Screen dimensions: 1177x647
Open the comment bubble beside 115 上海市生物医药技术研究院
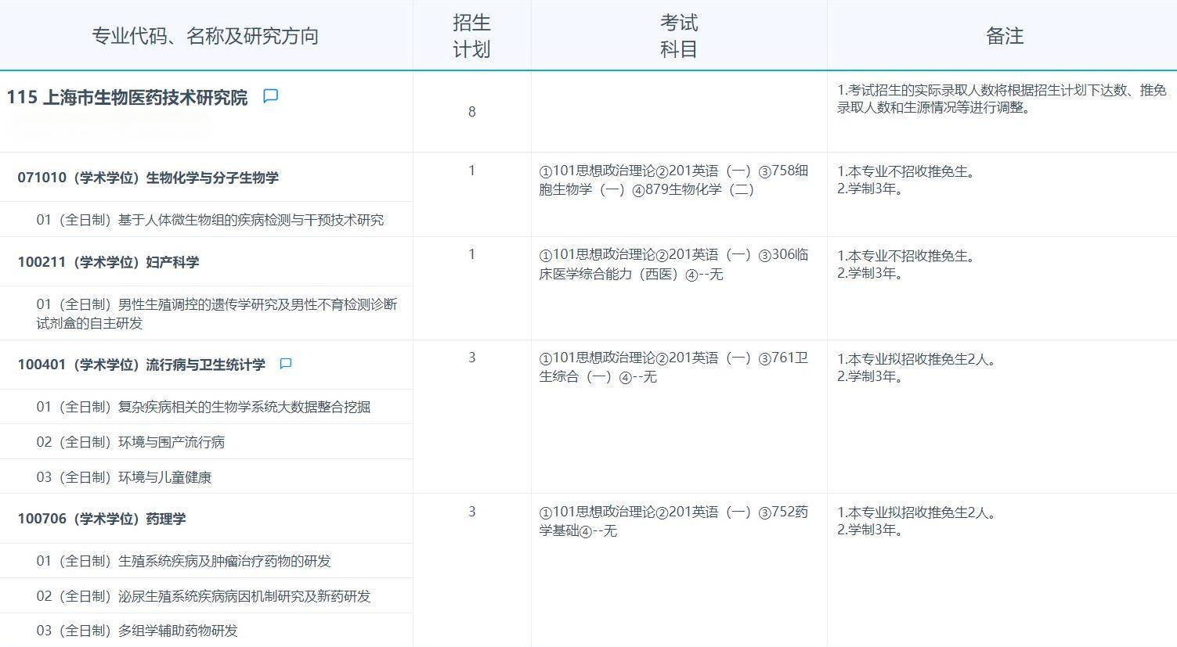270,95
